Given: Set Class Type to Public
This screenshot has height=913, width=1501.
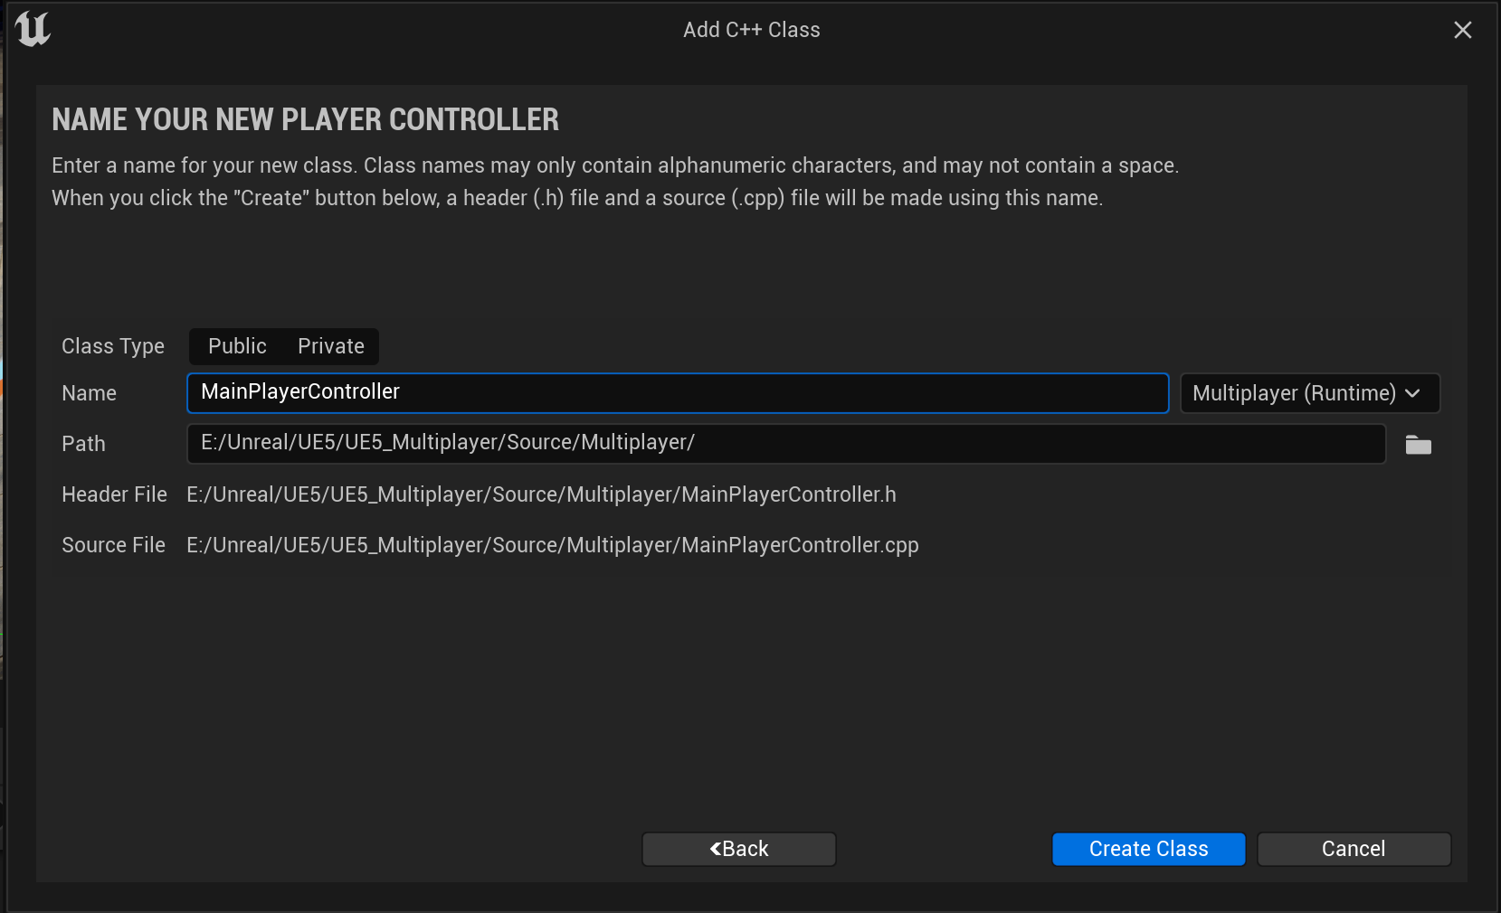Looking at the screenshot, I should (x=237, y=346).
